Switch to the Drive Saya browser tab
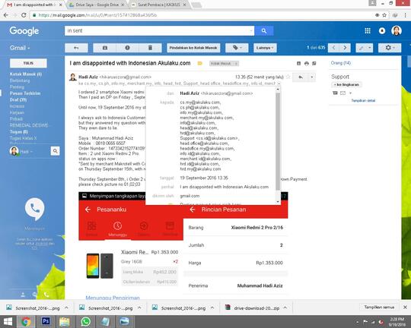 pyautogui.click(x=96, y=5)
